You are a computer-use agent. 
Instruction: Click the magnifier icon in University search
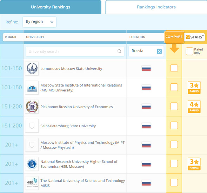point(119,51)
